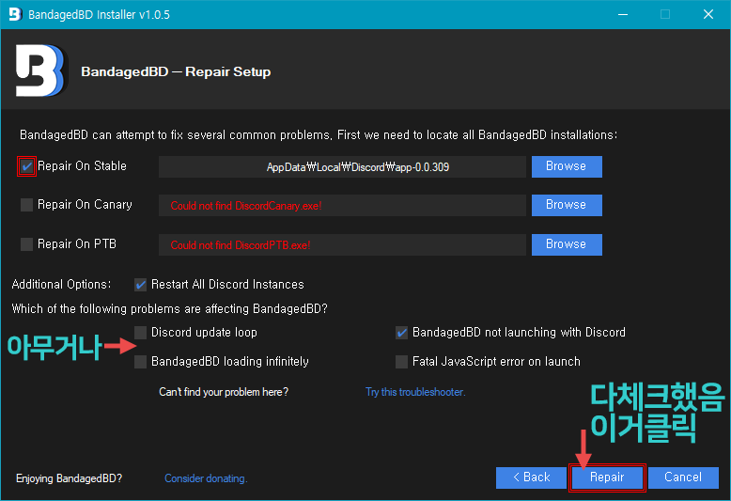Image resolution: width=731 pixels, height=501 pixels.
Task: Click the BandagedBD title bar logo icon
Action: tap(15, 14)
